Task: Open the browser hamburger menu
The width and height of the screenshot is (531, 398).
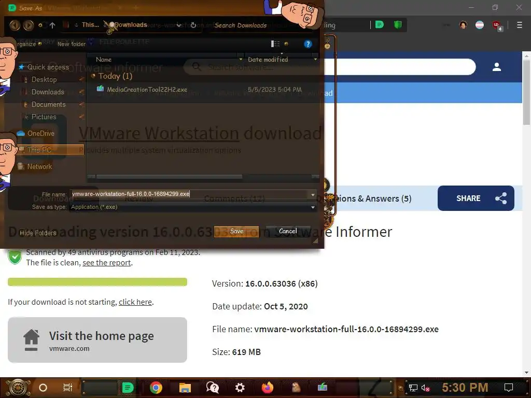Action: pos(520,25)
